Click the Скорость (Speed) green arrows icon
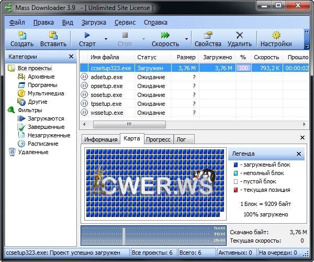The image size is (314, 262). [x=165, y=36]
